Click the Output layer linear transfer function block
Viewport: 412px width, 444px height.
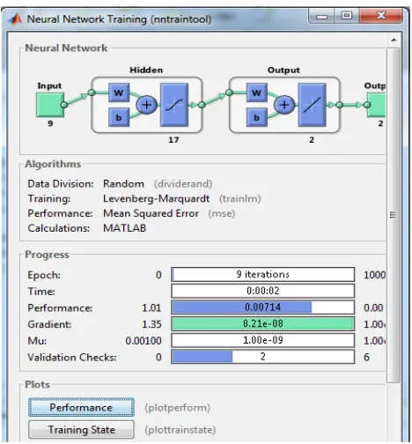(x=313, y=105)
